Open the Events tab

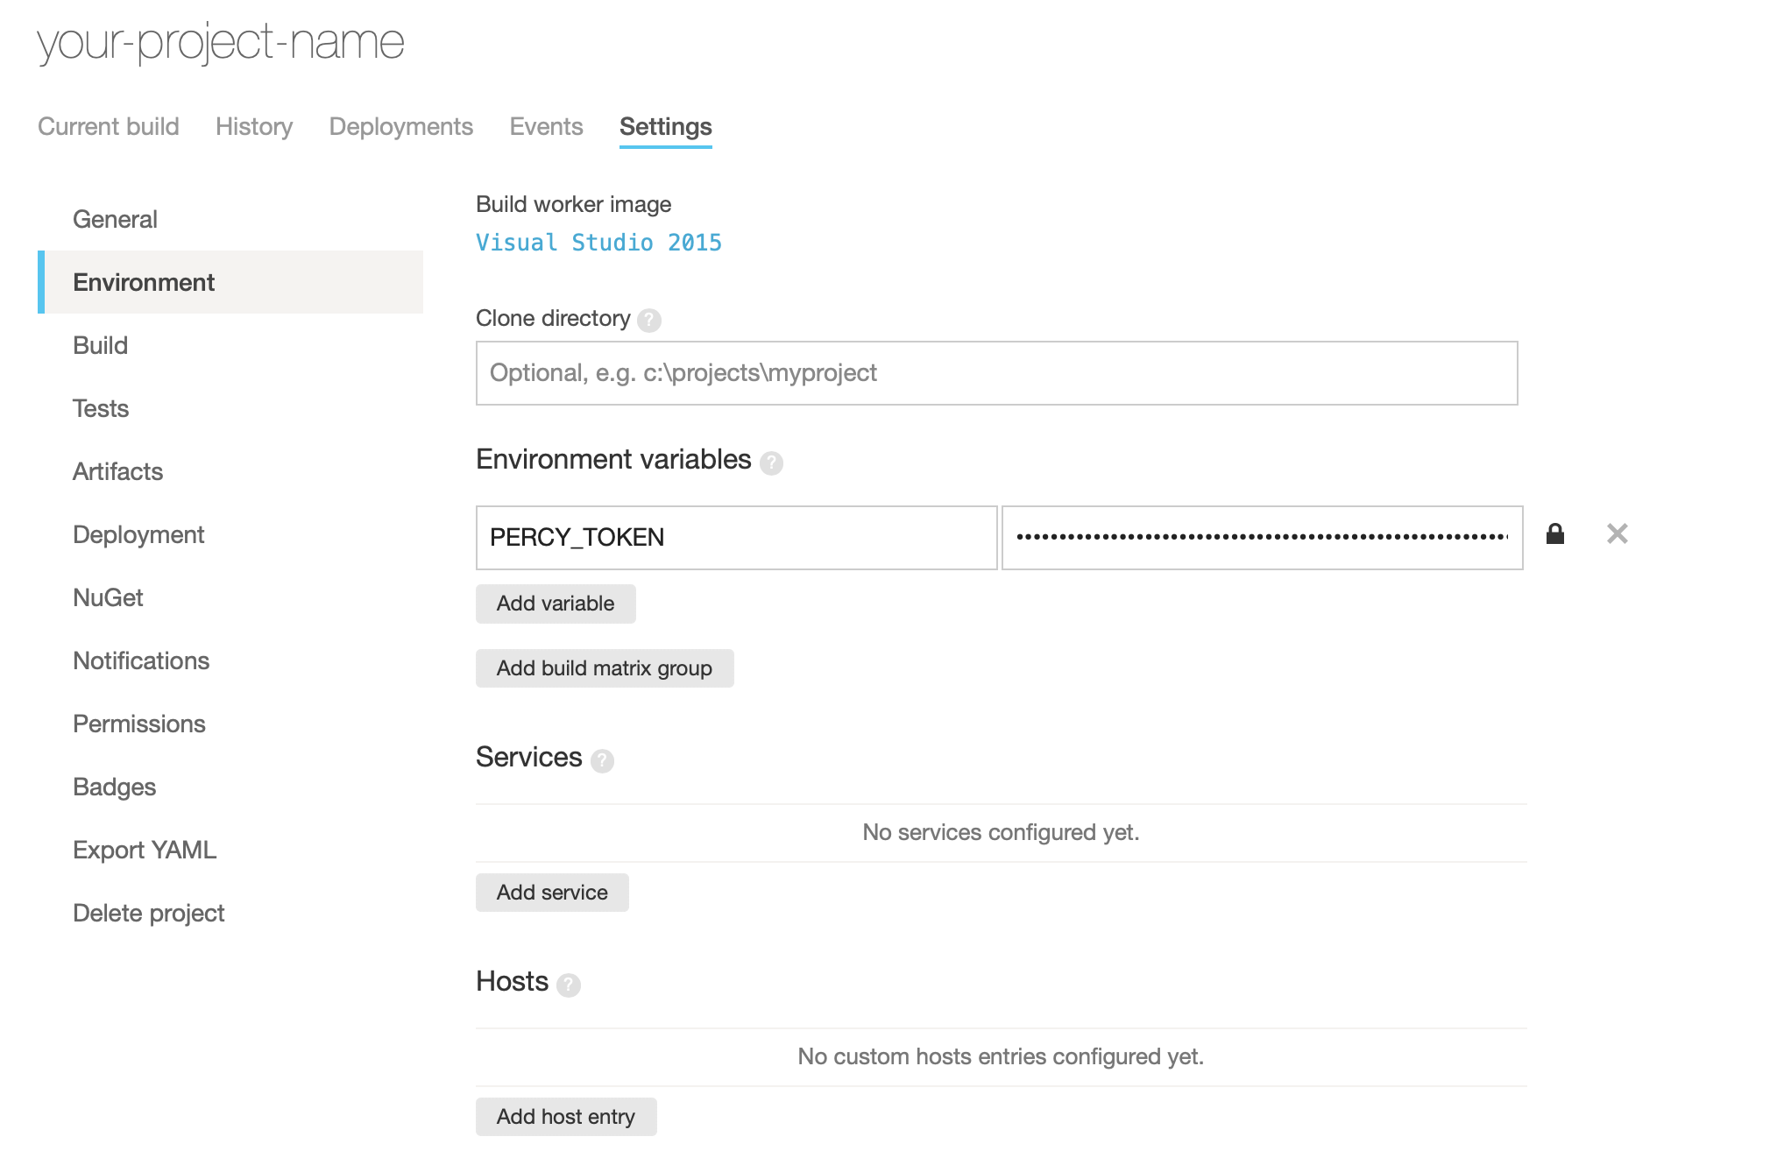[546, 127]
